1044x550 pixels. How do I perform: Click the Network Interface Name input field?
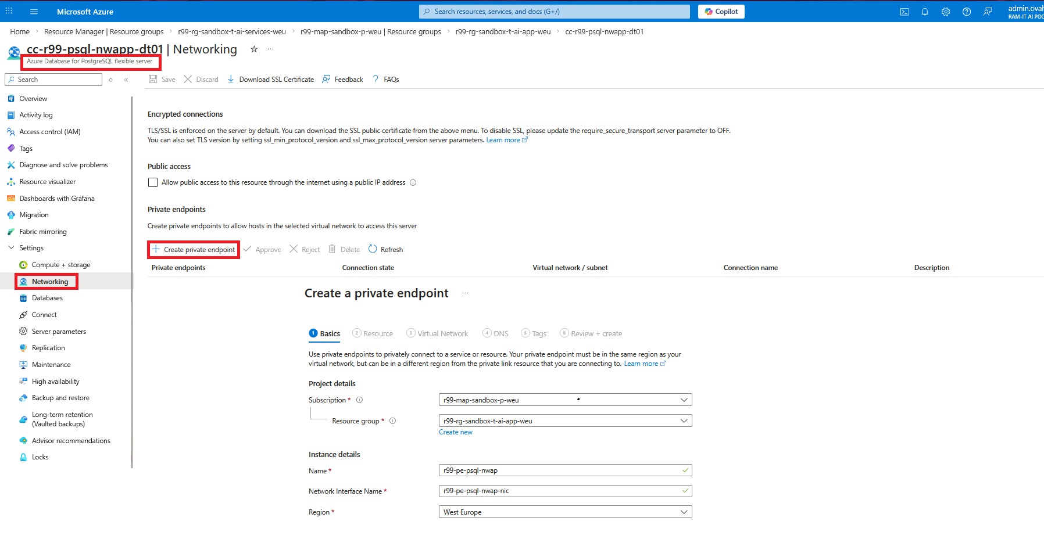click(x=564, y=491)
